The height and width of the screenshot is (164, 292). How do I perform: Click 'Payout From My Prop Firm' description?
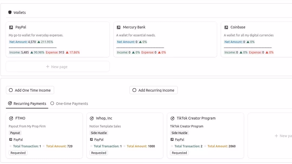(27, 126)
